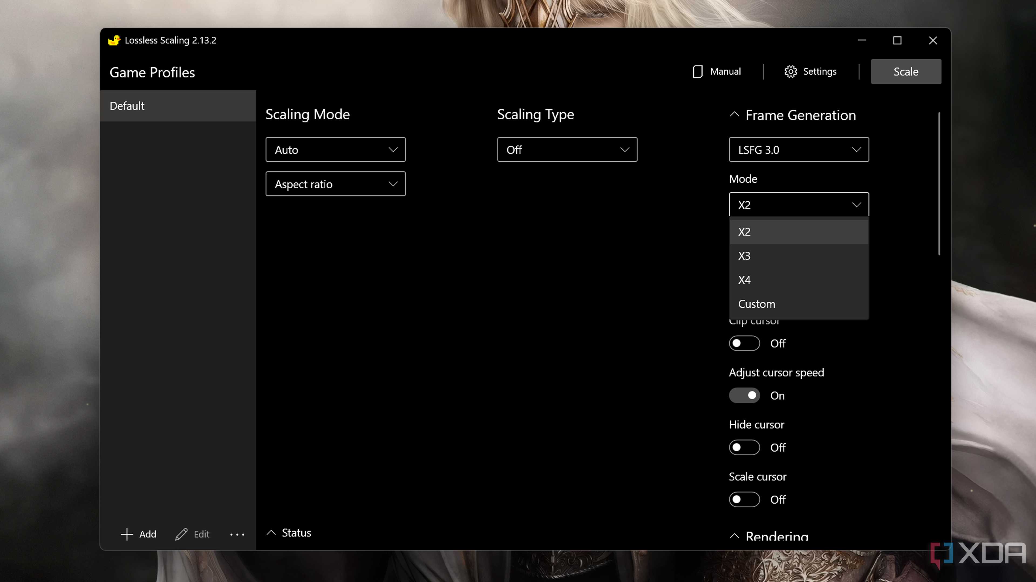Click the Settings label text
Screen dimensions: 1036x582
(820, 71)
